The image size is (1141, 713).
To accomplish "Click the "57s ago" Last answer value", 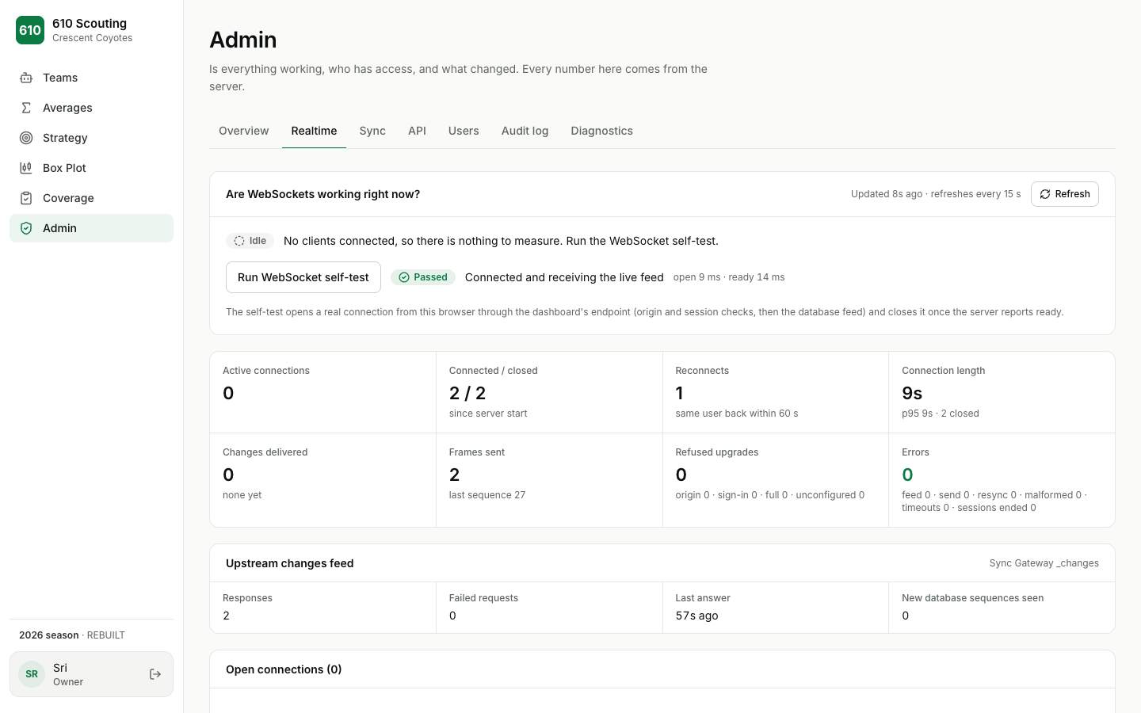I will point(697,616).
